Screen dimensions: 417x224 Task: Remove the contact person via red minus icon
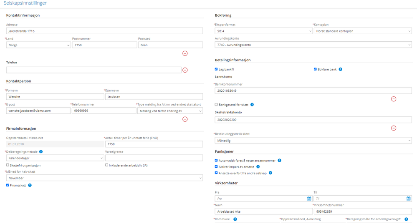[x=185, y=119]
